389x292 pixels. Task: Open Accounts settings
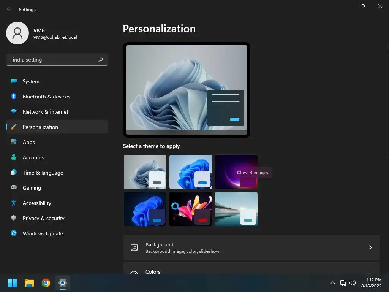point(57,157)
